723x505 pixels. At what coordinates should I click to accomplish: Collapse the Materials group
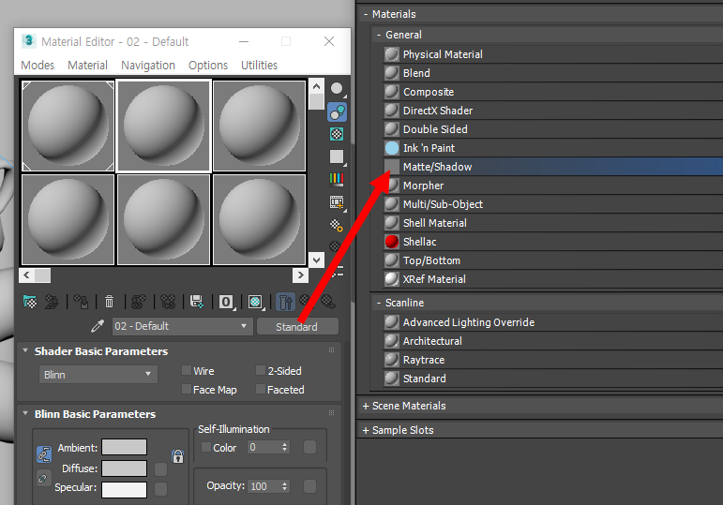tap(366, 14)
